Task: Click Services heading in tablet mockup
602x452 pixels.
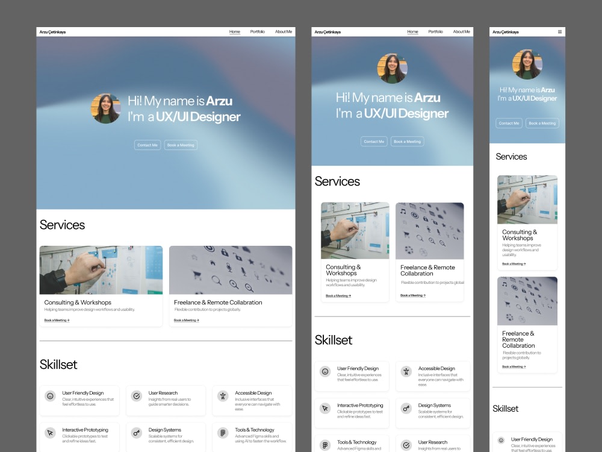Action: [337, 181]
